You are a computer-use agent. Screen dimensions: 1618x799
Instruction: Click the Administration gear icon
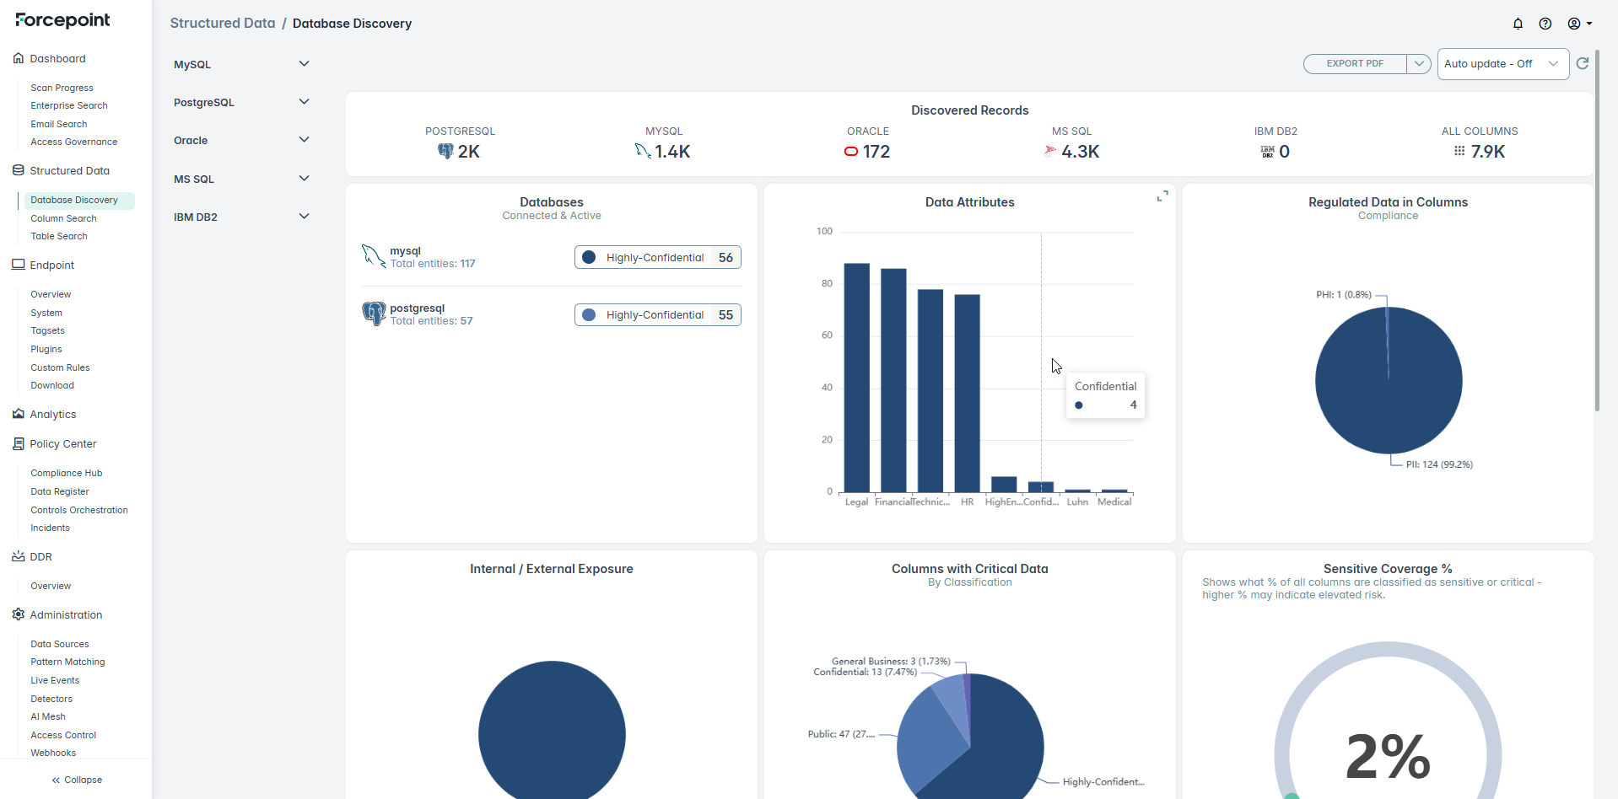[18, 614]
